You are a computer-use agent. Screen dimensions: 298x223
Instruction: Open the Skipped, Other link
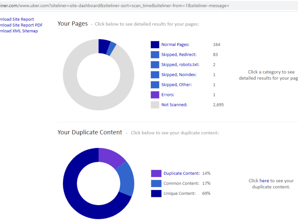click(x=176, y=85)
